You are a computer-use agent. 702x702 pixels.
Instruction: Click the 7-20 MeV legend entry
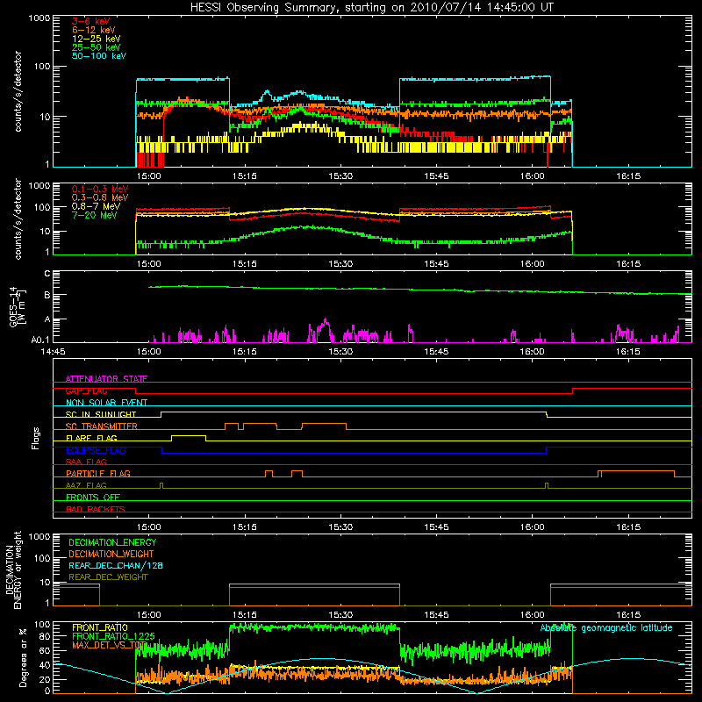[x=94, y=215]
